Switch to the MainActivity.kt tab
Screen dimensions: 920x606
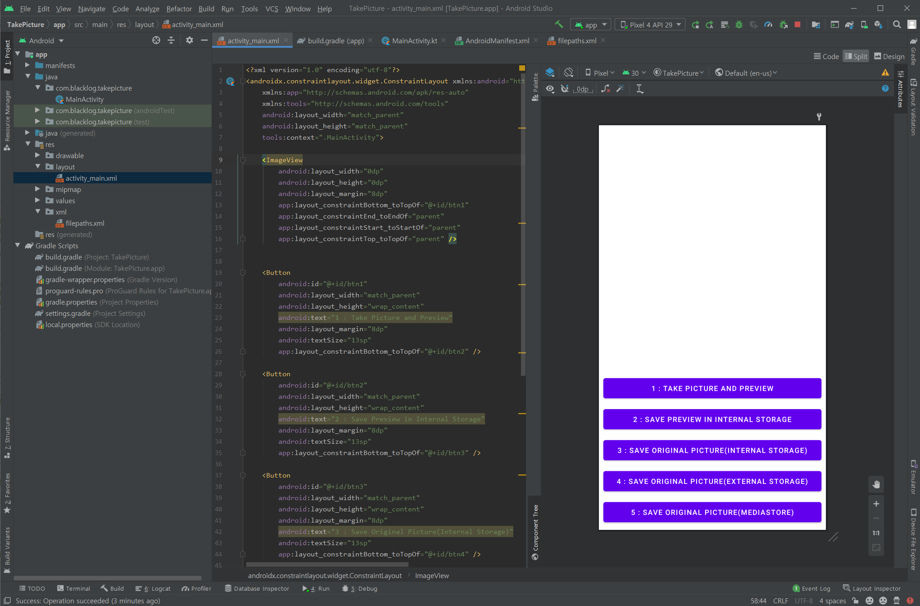click(414, 41)
